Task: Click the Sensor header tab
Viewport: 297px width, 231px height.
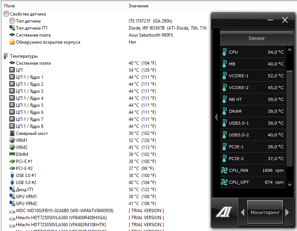Action: (256, 38)
